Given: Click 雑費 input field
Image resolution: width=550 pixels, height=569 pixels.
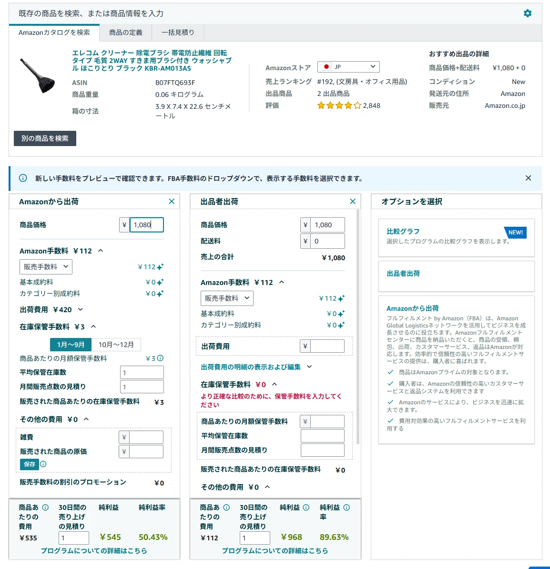Looking at the screenshot, I should point(146,437).
